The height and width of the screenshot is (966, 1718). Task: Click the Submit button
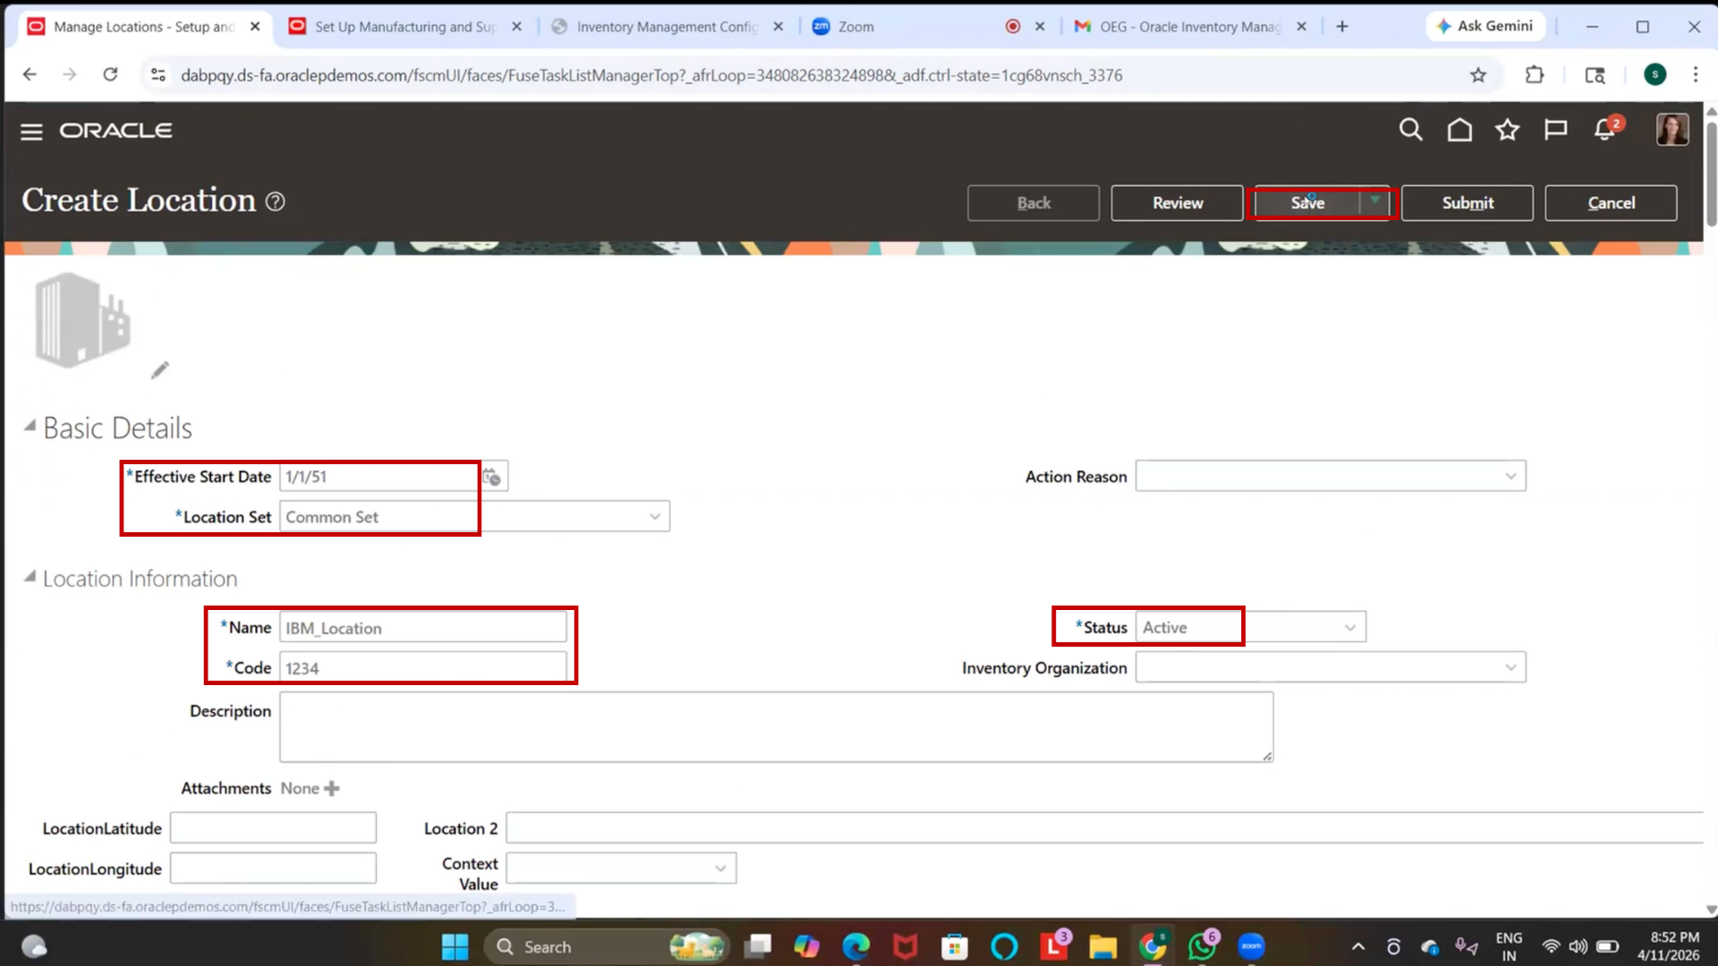click(1467, 203)
